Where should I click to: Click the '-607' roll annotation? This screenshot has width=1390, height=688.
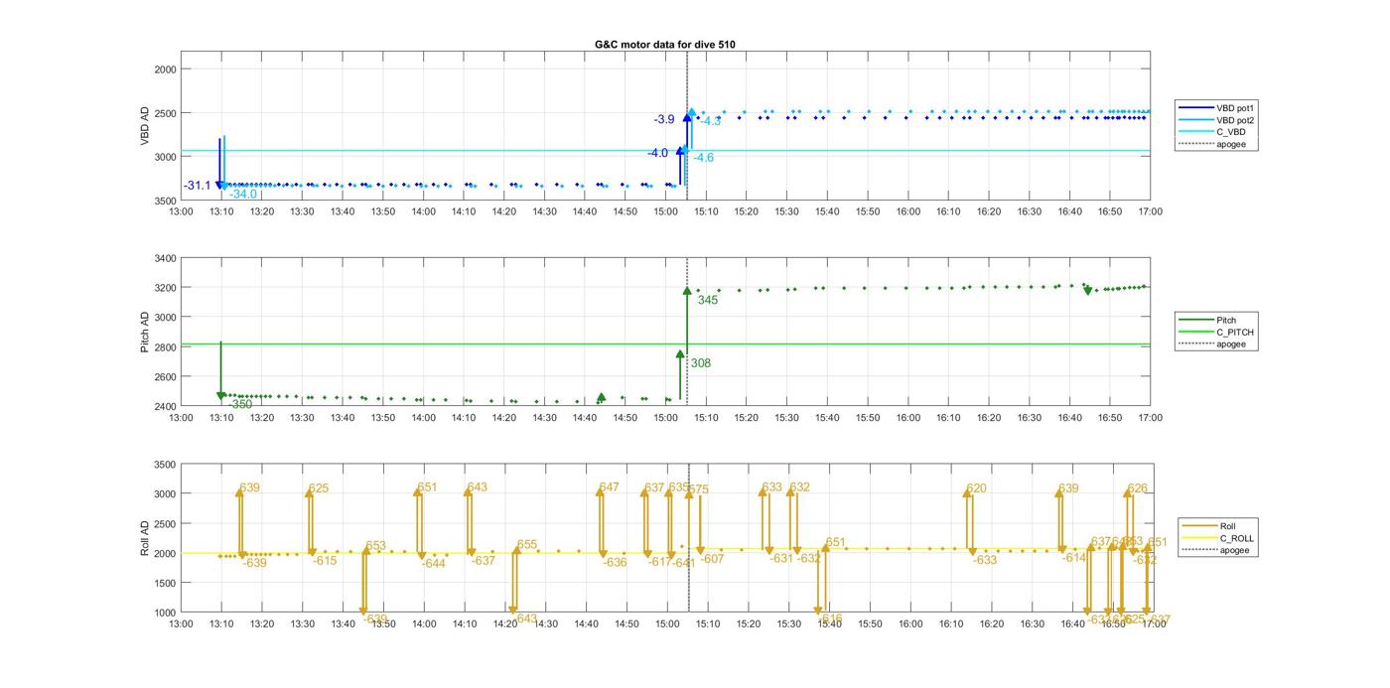713,559
